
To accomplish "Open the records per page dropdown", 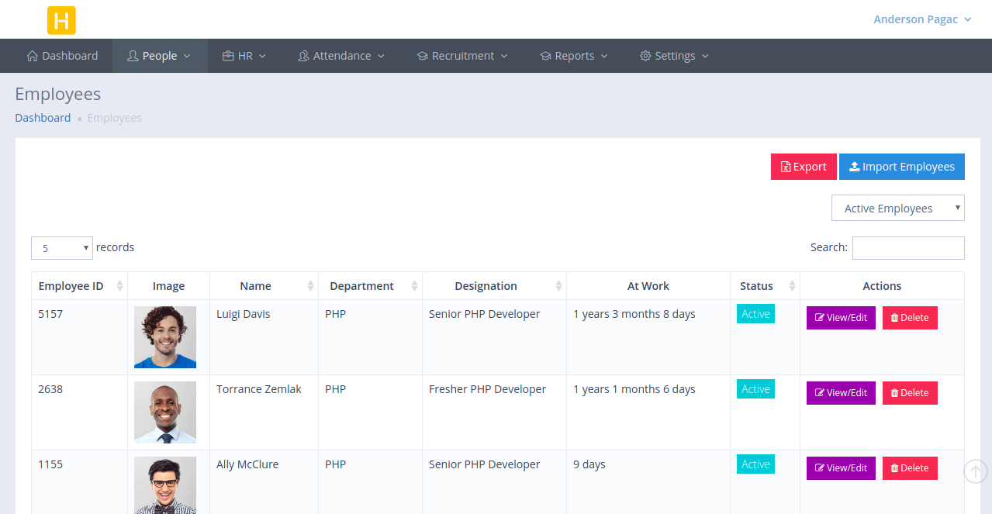I will [62, 248].
